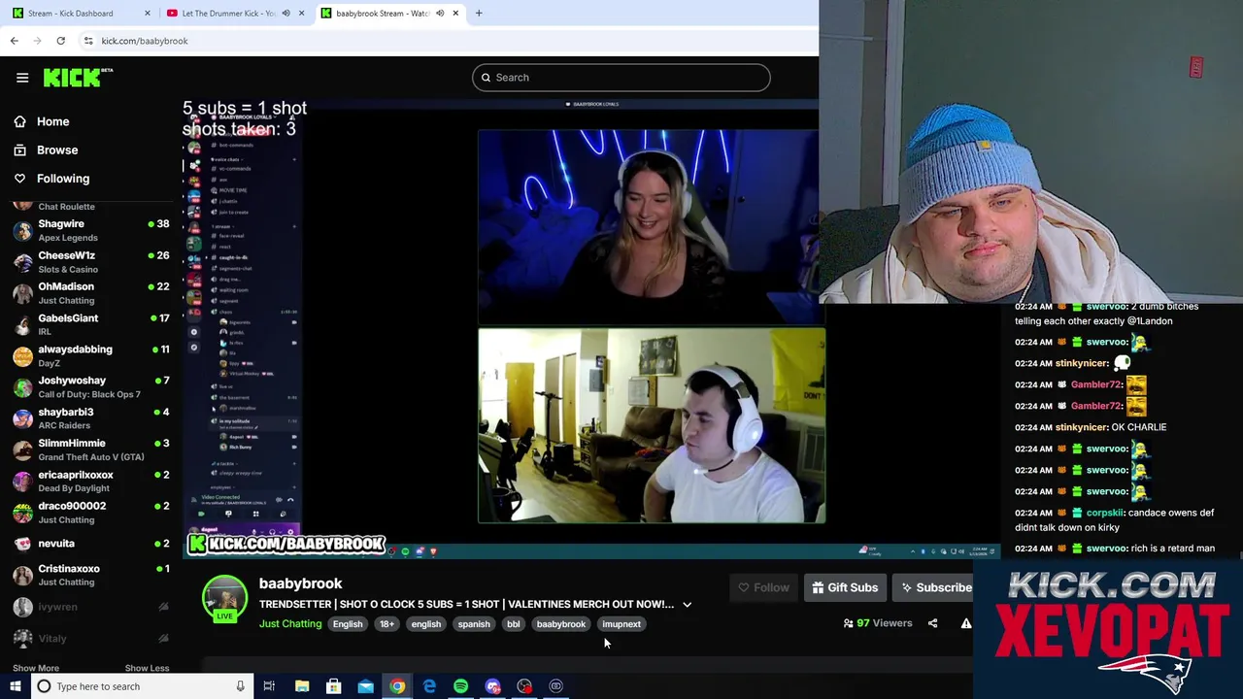Screen dimensions: 1243x699
Task: Expand following list with Show More
Action: tap(36, 668)
